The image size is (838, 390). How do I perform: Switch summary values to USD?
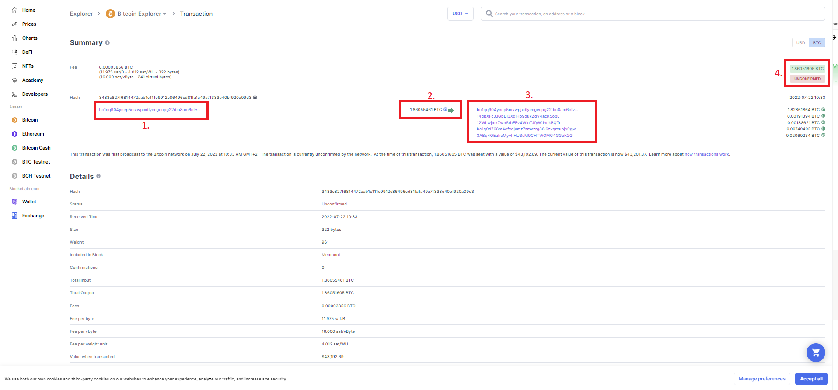click(x=800, y=43)
